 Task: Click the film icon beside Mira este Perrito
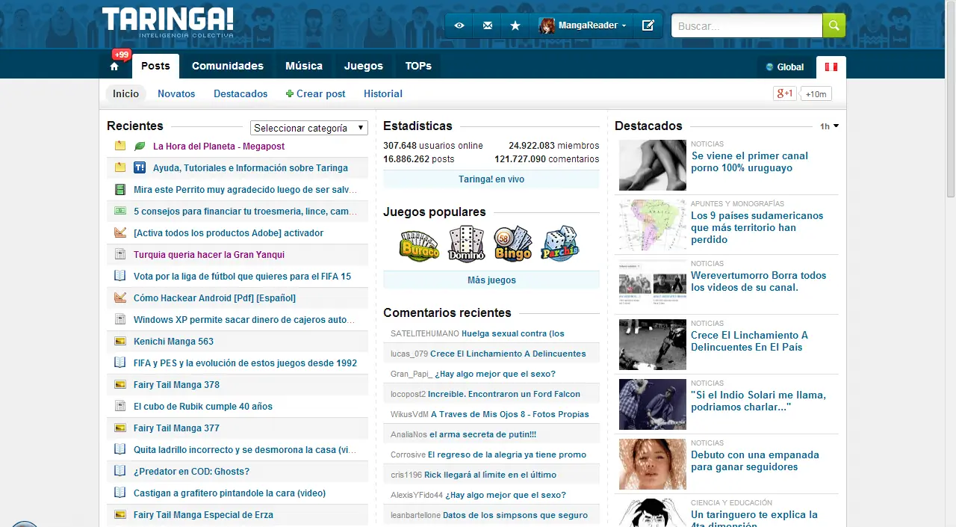coord(120,190)
